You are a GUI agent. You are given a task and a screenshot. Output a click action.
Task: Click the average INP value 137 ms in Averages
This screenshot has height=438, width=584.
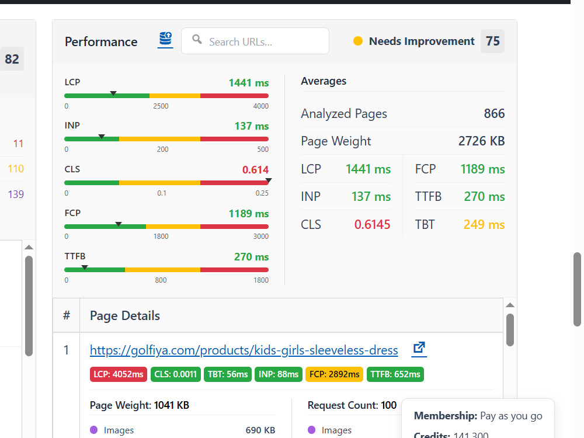coord(371,197)
